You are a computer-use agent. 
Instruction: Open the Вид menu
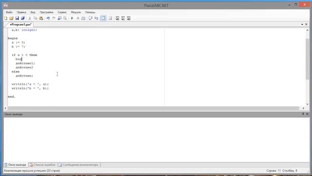(33, 12)
